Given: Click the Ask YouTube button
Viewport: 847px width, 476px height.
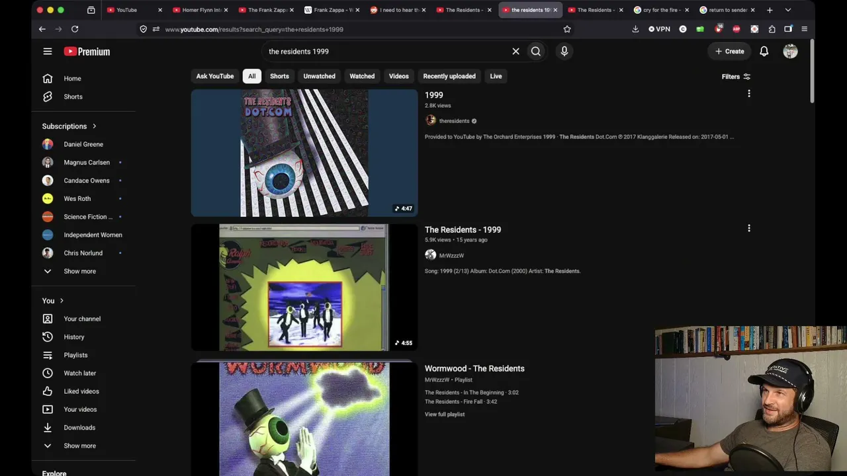Looking at the screenshot, I should pyautogui.click(x=215, y=76).
